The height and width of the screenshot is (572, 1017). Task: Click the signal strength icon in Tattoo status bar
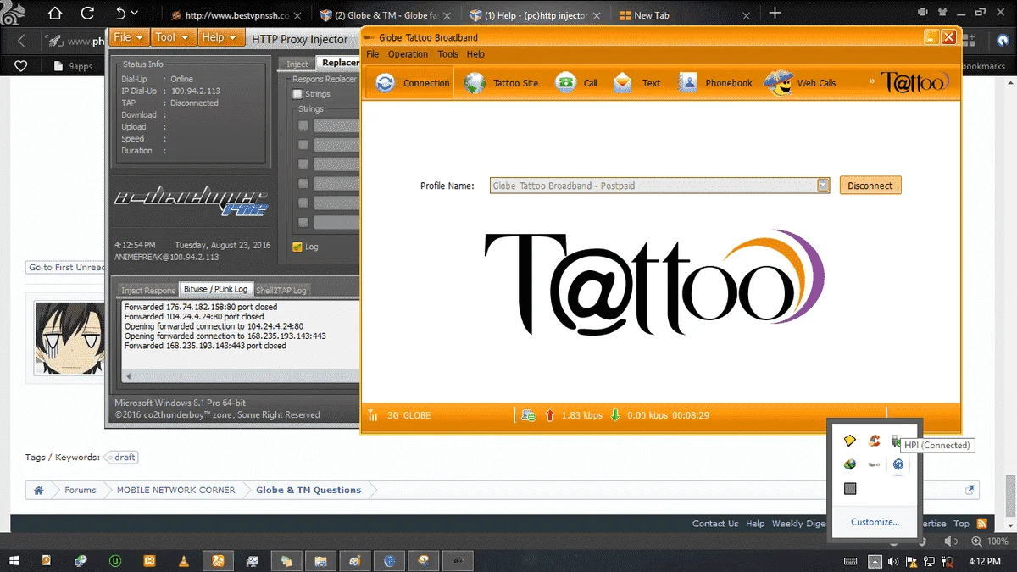[x=373, y=415]
